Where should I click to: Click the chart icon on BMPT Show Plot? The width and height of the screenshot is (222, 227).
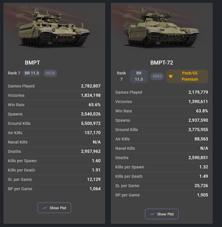click(x=45, y=208)
